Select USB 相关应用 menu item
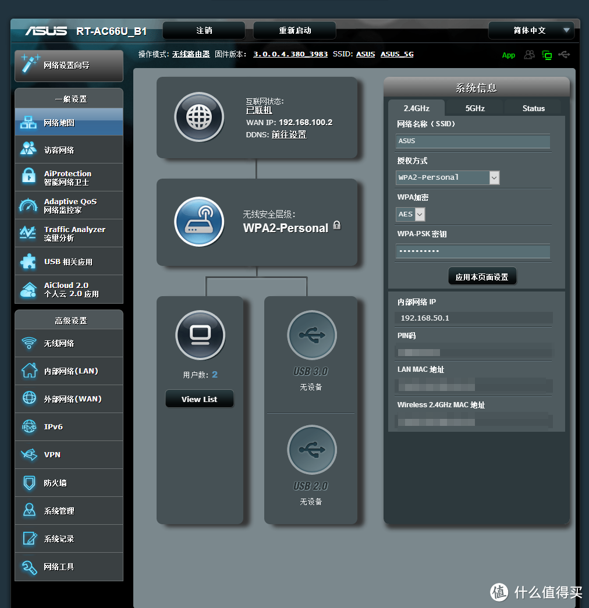The width and height of the screenshot is (589, 608). (x=69, y=261)
